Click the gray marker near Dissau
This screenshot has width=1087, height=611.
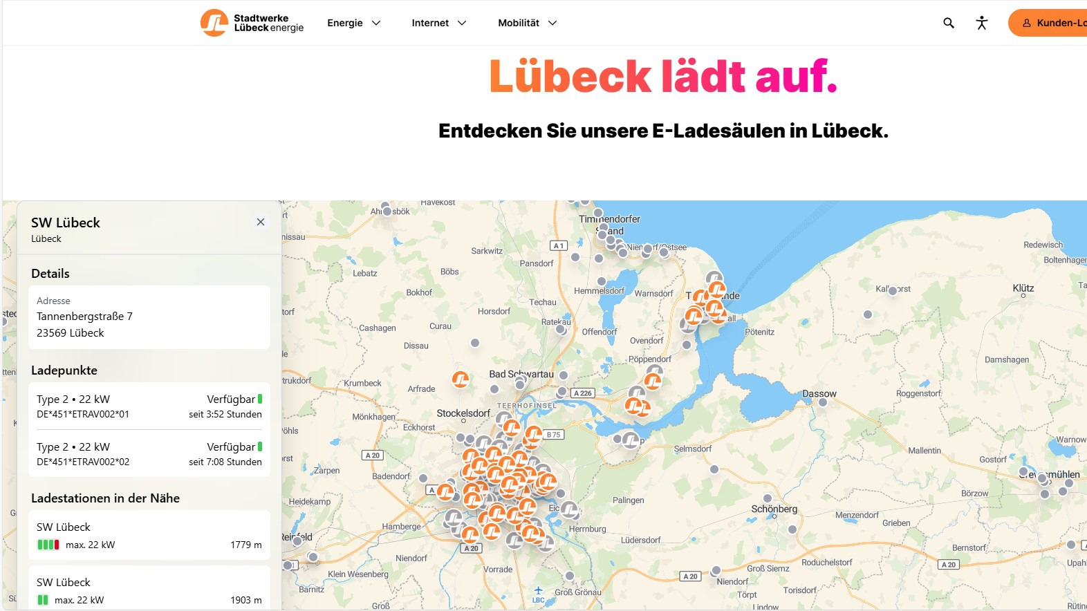pyautogui.click(x=475, y=343)
